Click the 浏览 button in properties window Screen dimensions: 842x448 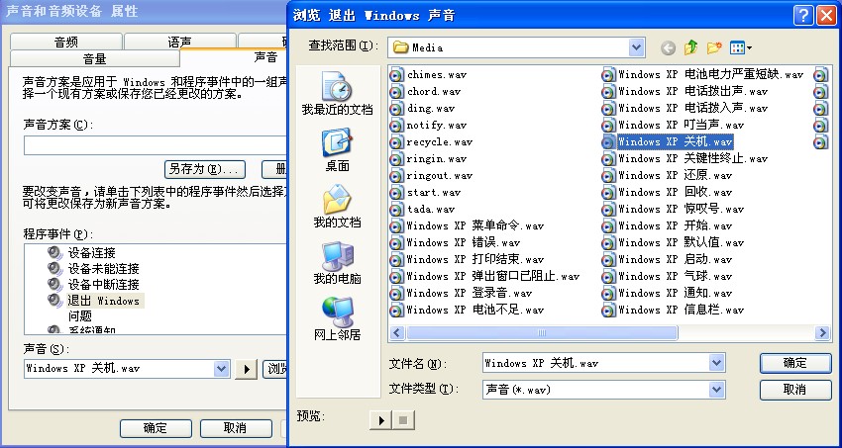[275, 369]
